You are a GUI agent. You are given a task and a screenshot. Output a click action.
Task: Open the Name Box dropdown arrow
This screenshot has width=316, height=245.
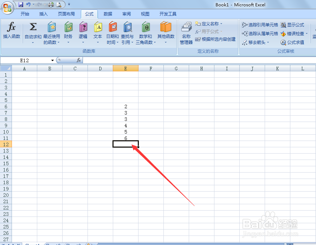[x=52, y=60]
